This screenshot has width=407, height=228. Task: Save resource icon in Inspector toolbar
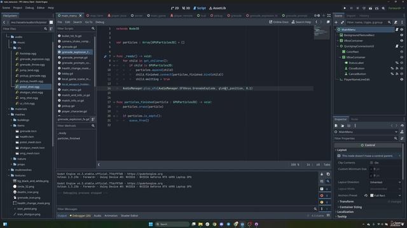coord(348,125)
